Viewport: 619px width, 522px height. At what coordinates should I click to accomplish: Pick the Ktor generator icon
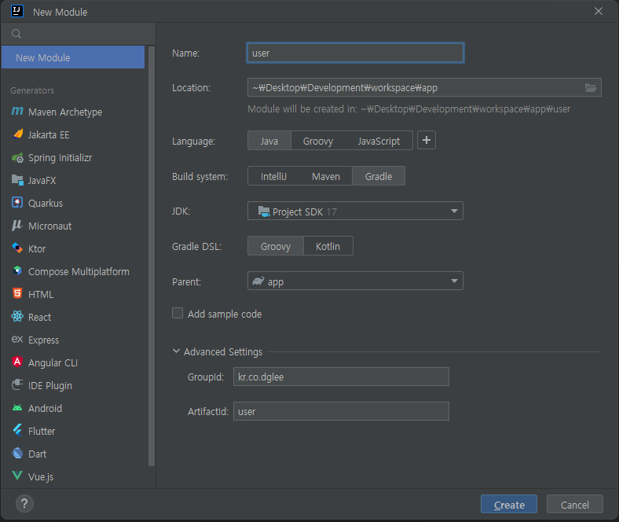point(17,248)
